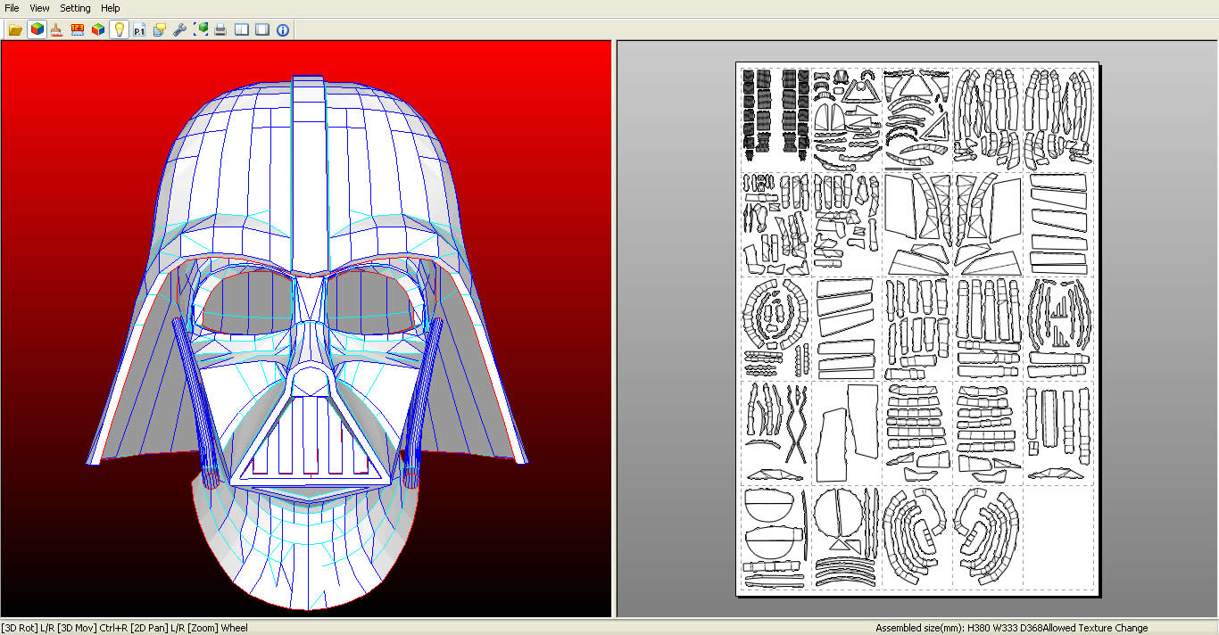Click the split-window icon beside the info icon
The image size is (1219, 635).
coord(262,29)
